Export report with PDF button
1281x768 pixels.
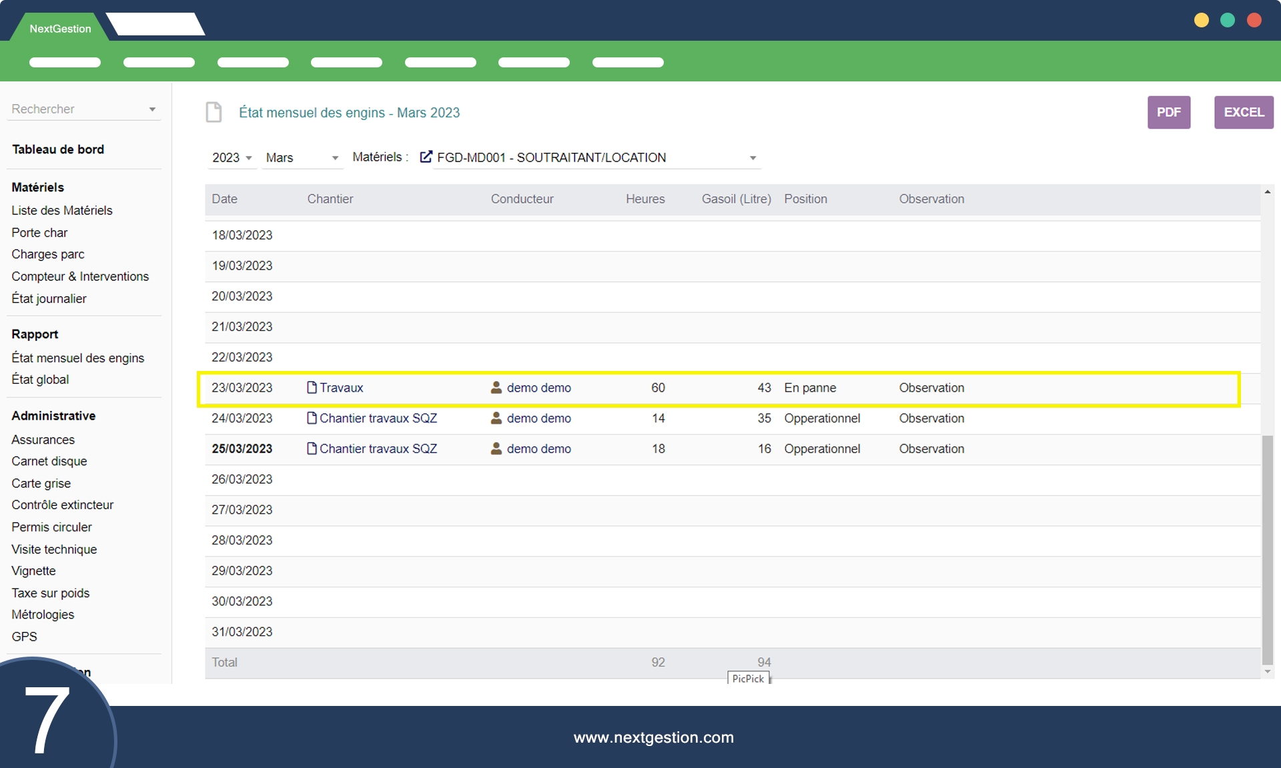(1168, 112)
